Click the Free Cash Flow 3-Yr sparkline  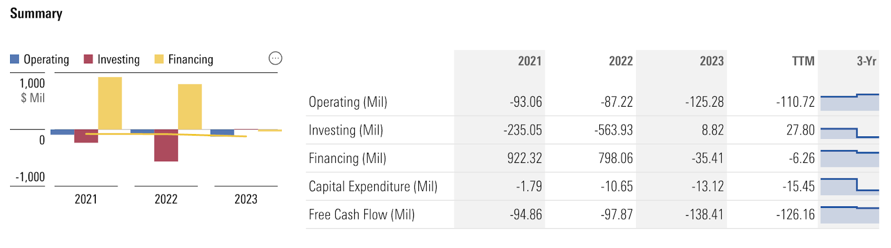(849, 215)
